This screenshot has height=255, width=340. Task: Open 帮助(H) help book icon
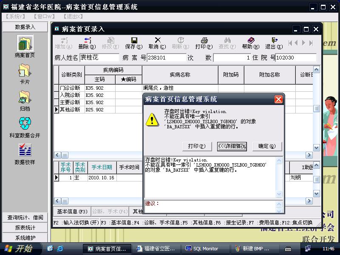point(251,43)
